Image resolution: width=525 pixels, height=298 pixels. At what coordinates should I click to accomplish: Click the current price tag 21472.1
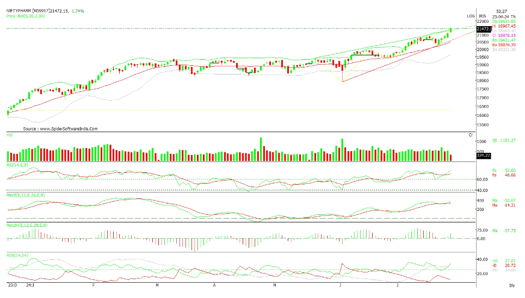coord(484,28)
